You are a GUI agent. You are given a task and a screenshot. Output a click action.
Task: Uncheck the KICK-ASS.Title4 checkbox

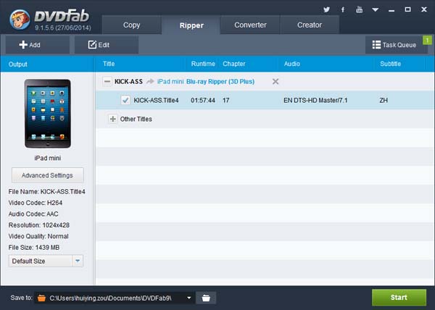coord(125,100)
